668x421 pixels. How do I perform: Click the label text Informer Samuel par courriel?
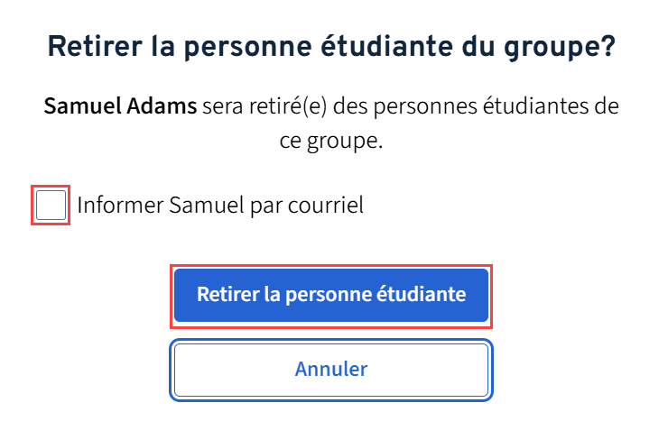coord(220,206)
